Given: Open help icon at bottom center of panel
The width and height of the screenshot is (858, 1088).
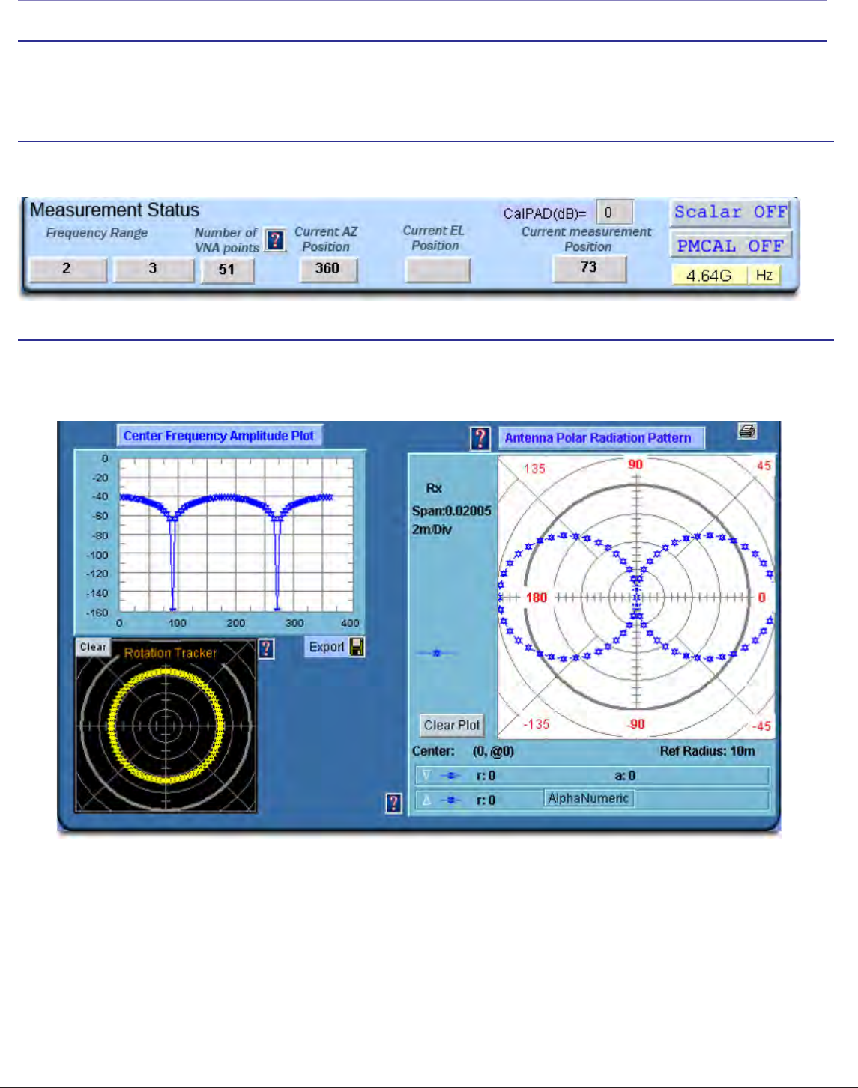Looking at the screenshot, I should [x=393, y=803].
